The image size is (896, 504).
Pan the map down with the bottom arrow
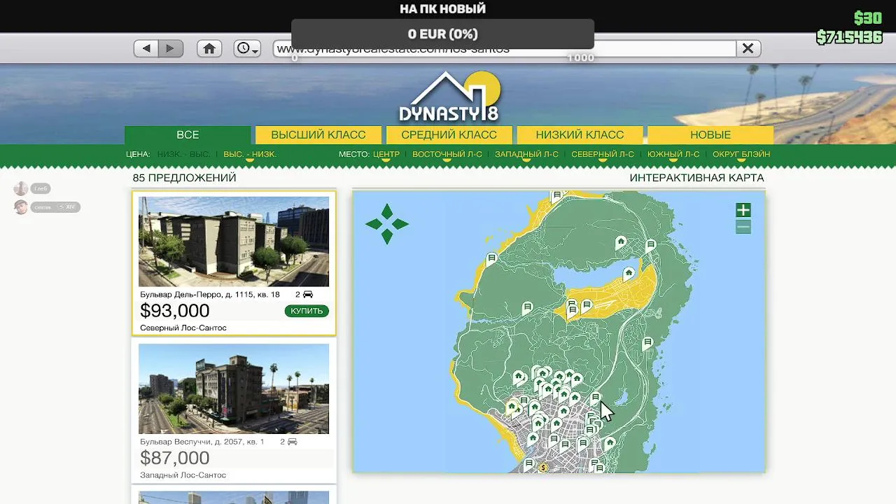coord(386,237)
